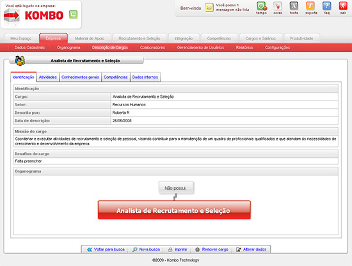Click the fonte font-size icon
Image resolution: width=352 pixels, height=266 pixels.
[x=294, y=6]
